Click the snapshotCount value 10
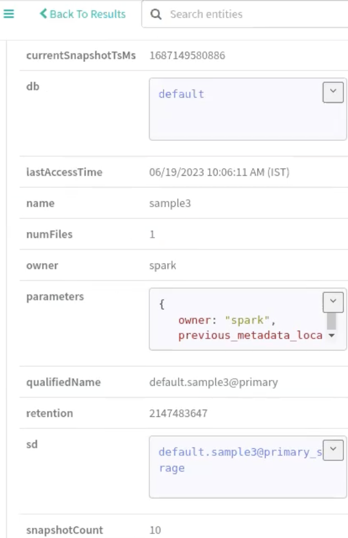The width and height of the screenshot is (348, 538). tap(155, 530)
